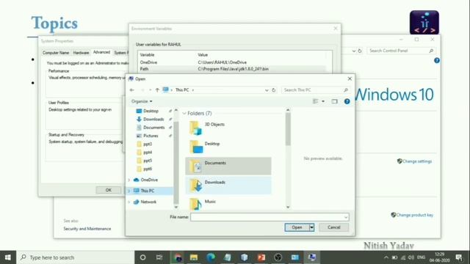The width and height of the screenshot is (470, 264).
Task: Open the ppt5 folder in sidebar
Action: tap(148, 161)
